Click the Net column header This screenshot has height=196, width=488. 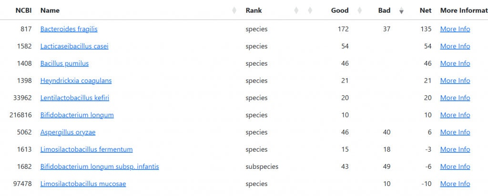(x=426, y=10)
